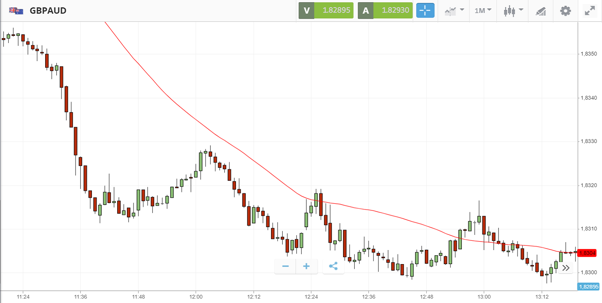Click the GBPAUD instrument name
The height and width of the screenshot is (303, 602).
pos(48,11)
